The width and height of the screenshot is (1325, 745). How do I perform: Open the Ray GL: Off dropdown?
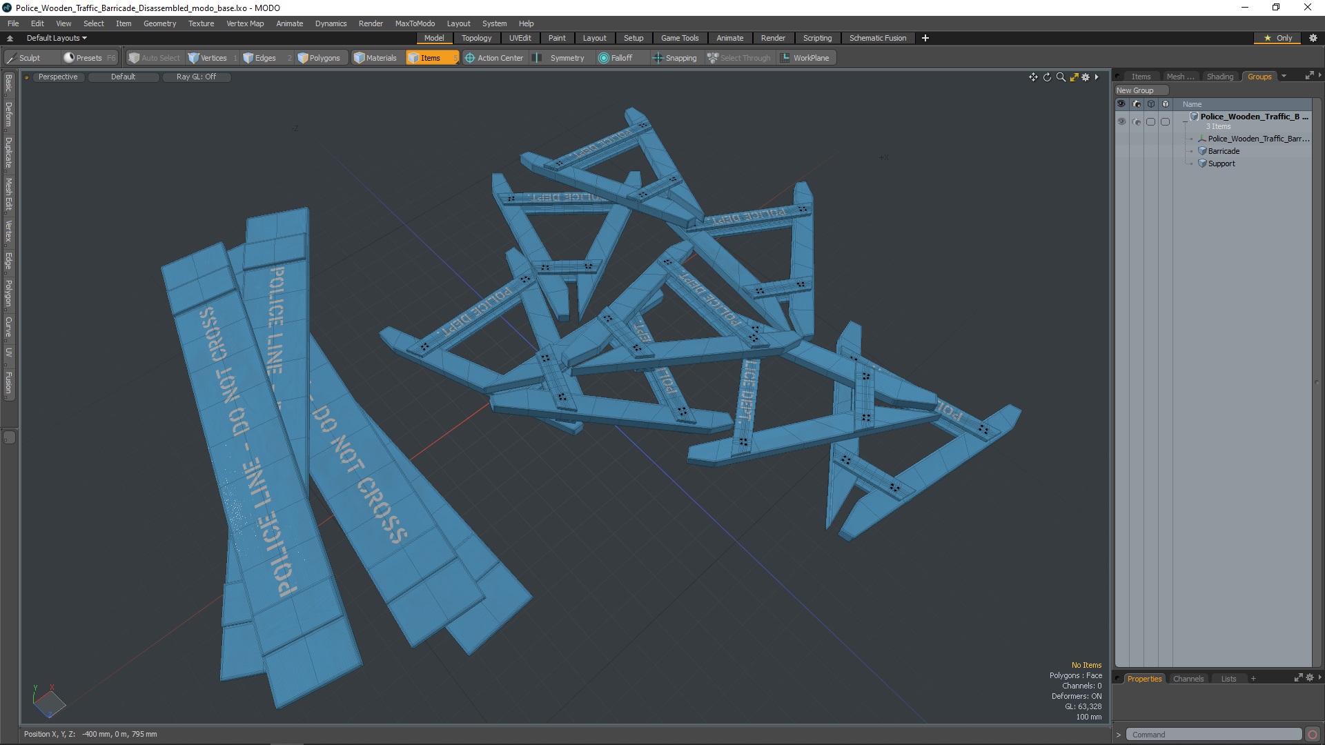pyautogui.click(x=196, y=77)
